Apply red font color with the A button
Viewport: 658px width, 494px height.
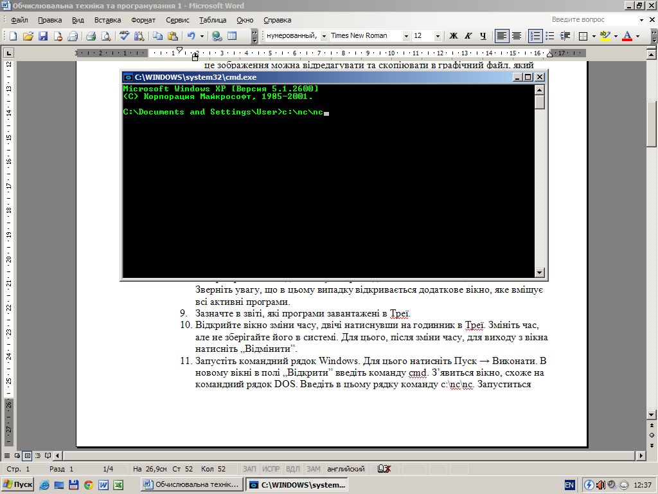click(x=627, y=36)
